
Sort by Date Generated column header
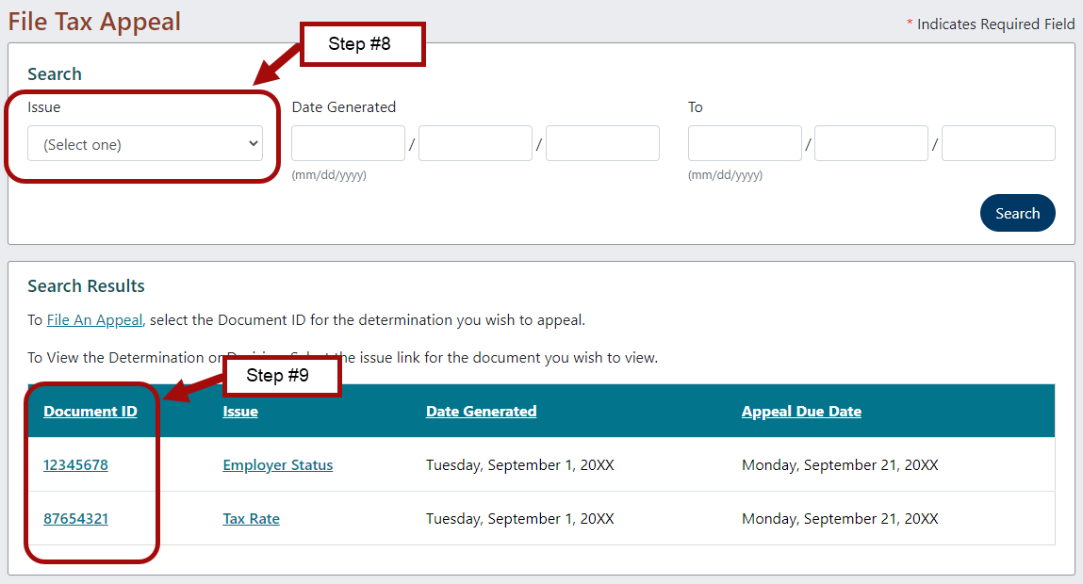point(481,411)
